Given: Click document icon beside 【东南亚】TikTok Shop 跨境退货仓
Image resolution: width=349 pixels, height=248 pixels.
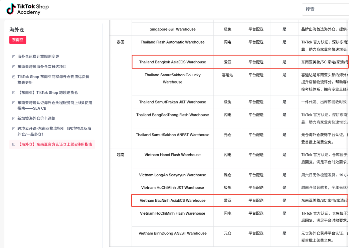Looking at the screenshot, I should click(x=14, y=92).
